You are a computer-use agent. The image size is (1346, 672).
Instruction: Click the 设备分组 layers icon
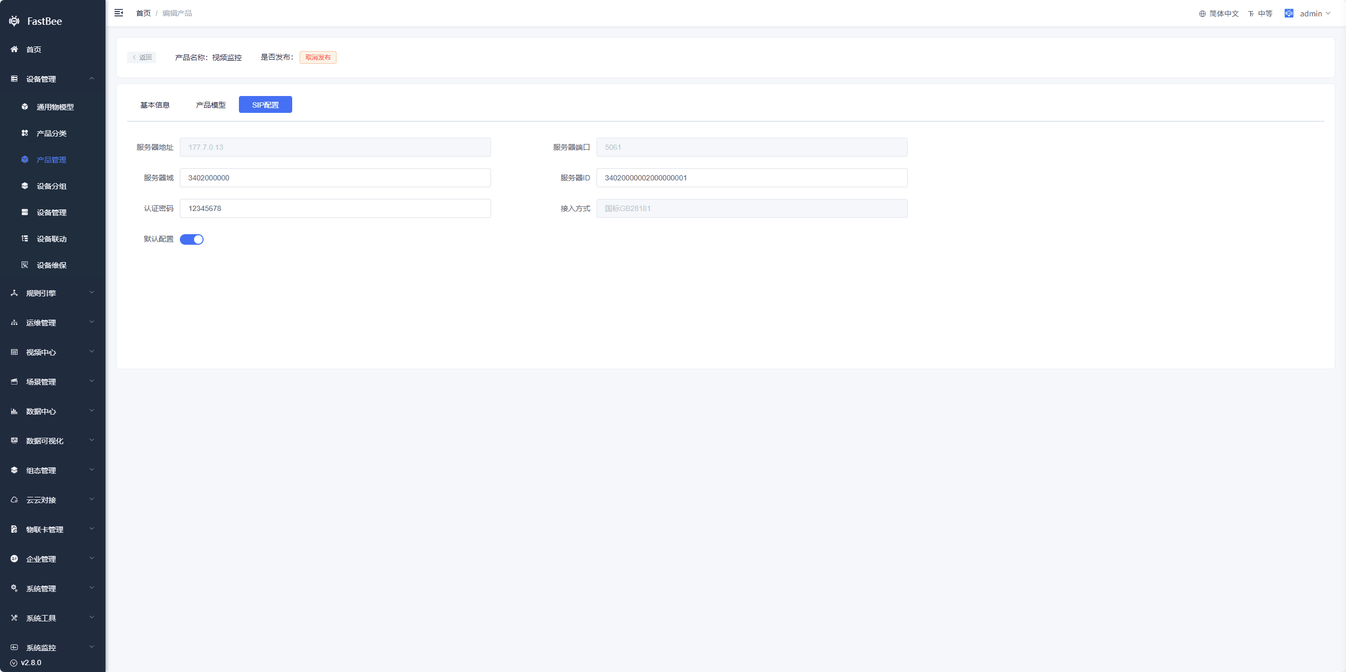(x=25, y=186)
